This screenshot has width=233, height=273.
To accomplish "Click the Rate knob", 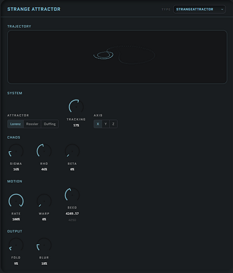I will point(16,201).
